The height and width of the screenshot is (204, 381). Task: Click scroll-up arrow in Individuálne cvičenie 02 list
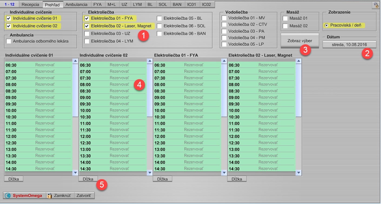point(150,61)
